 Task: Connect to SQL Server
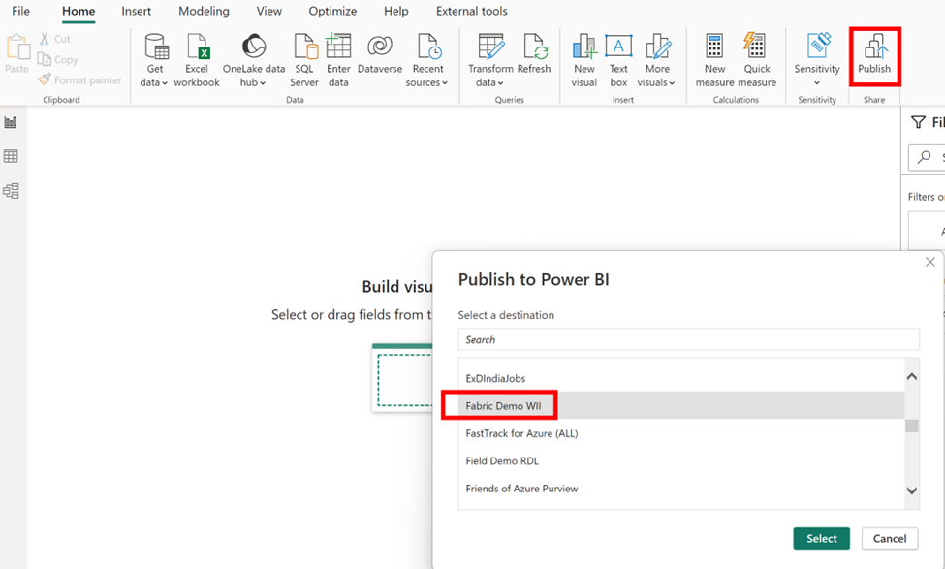(304, 60)
